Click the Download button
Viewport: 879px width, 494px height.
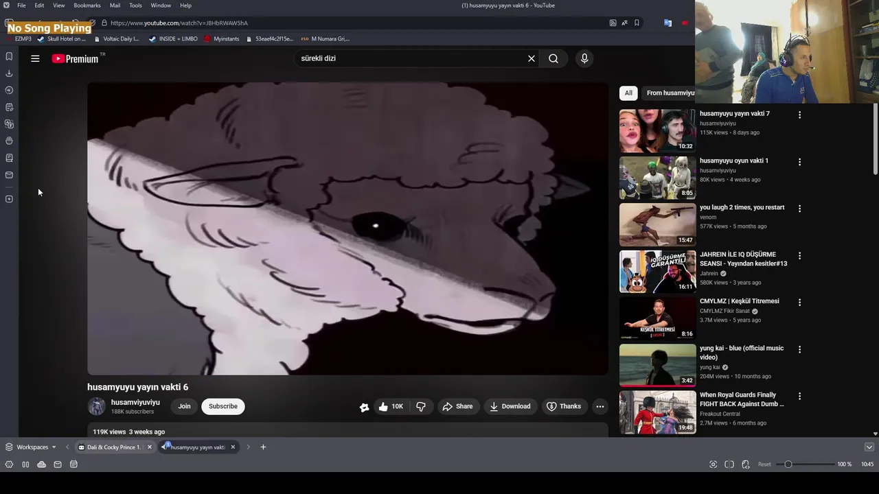point(510,406)
